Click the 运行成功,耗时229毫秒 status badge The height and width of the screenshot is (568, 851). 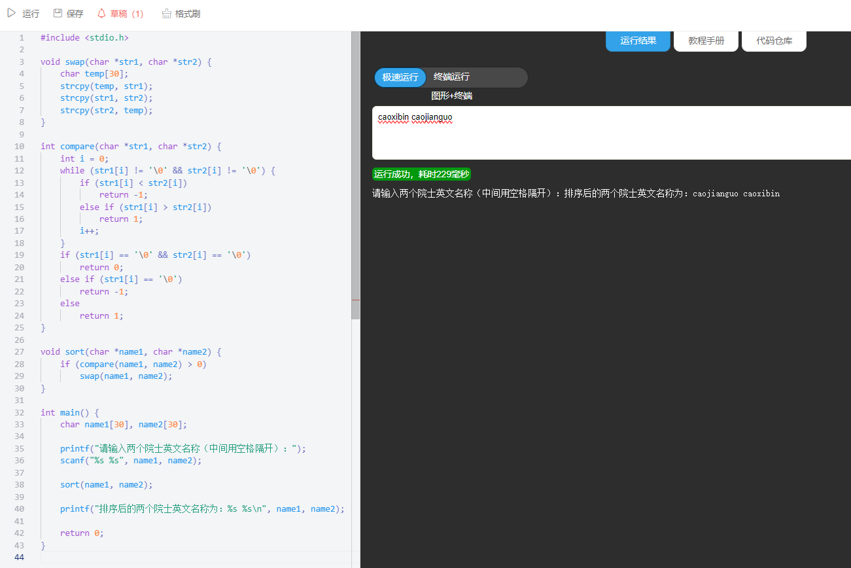pyautogui.click(x=421, y=174)
